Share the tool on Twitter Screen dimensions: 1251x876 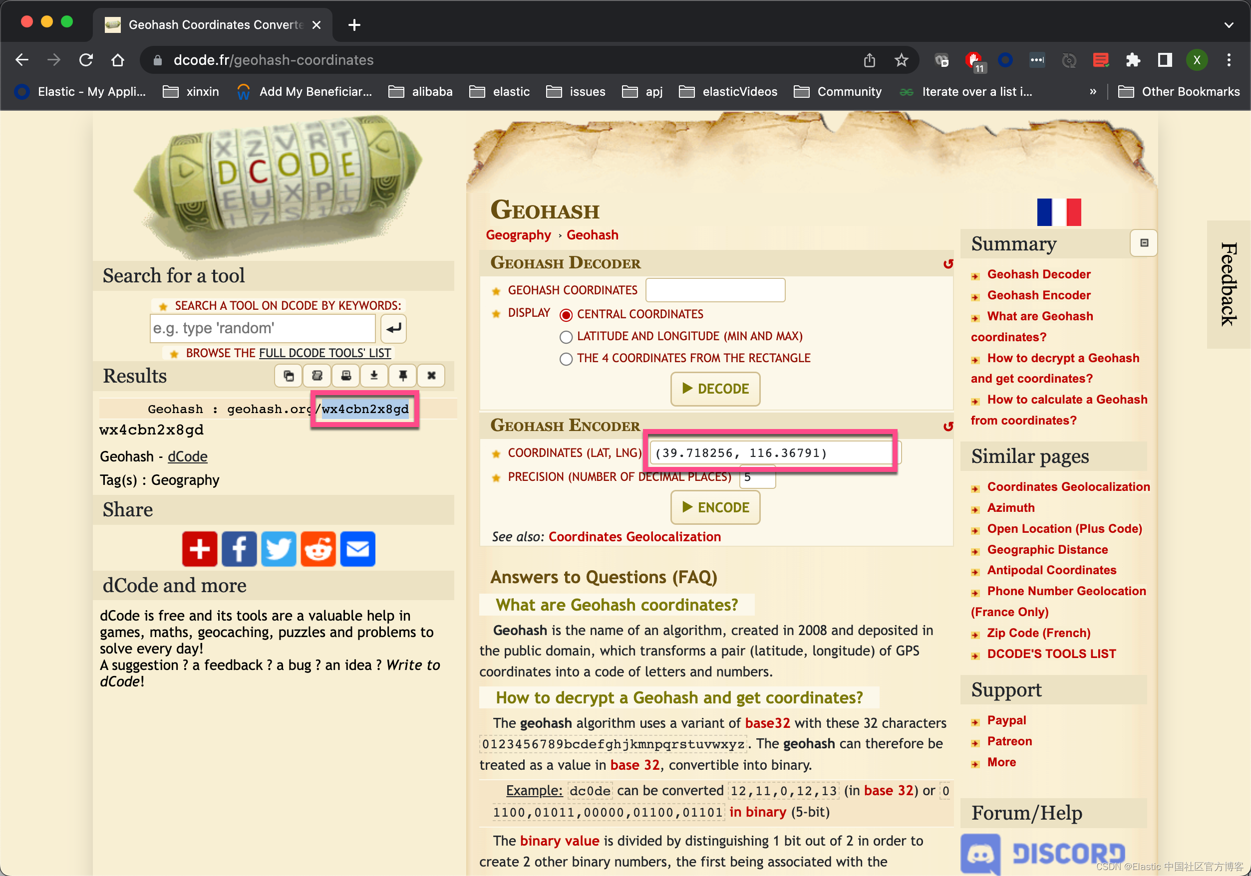pos(279,549)
